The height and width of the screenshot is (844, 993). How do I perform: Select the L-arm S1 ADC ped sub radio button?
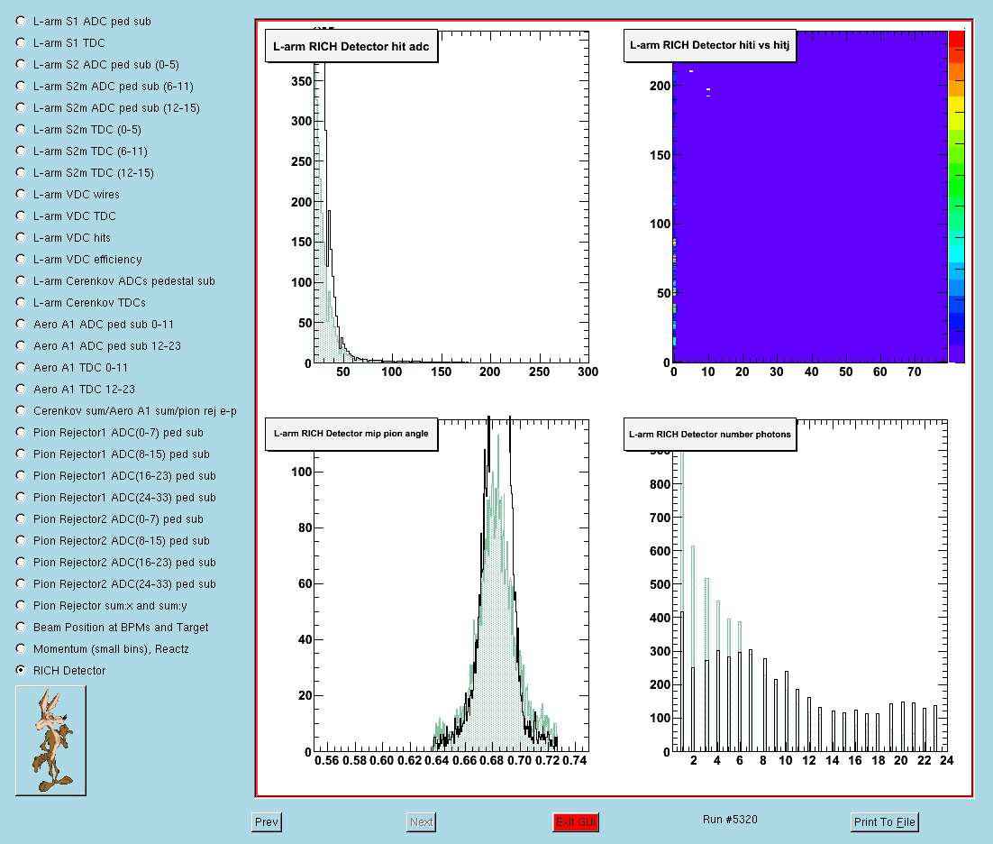coord(21,21)
